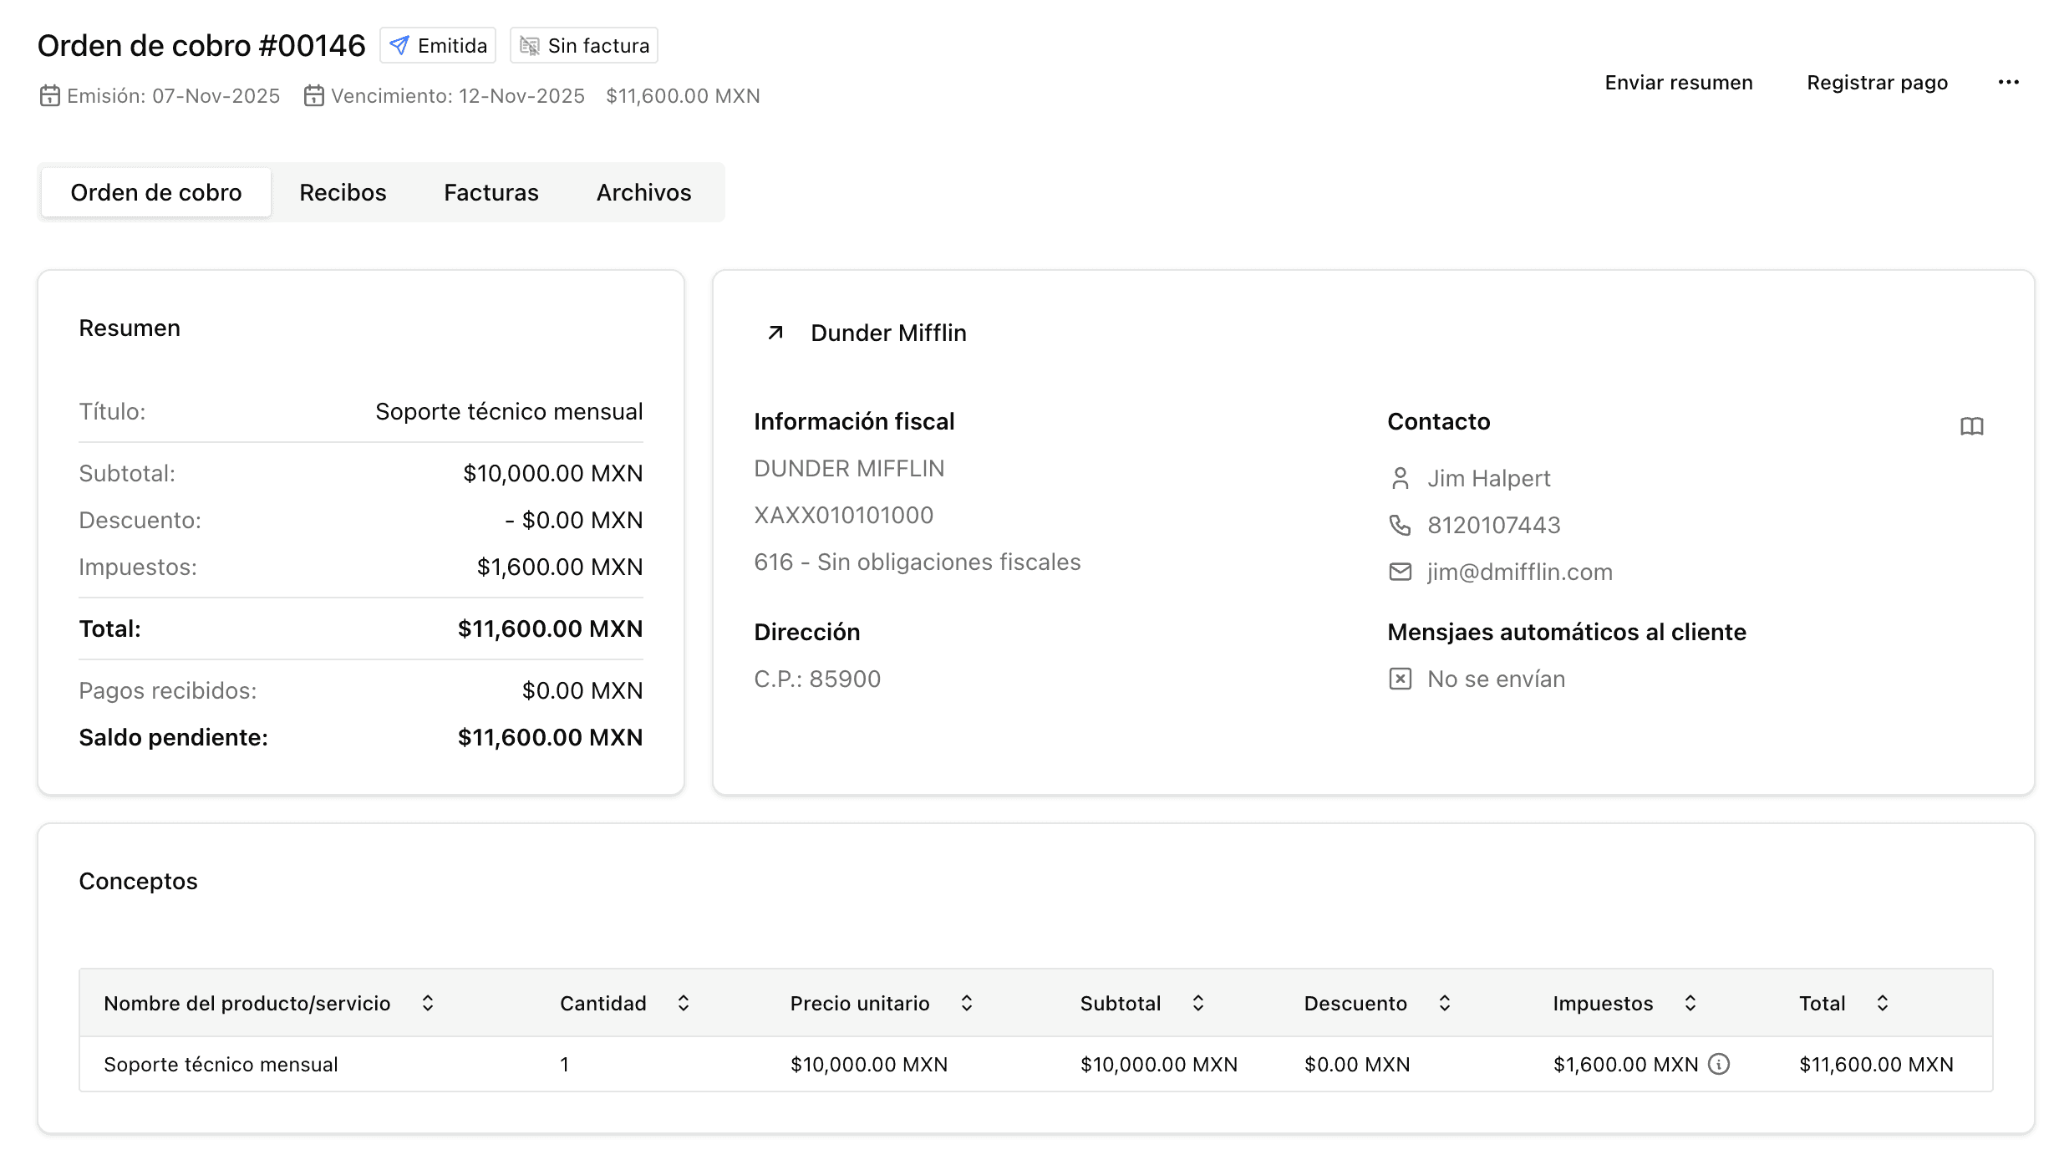Click the Sin factura invoice icon
The width and height of the screenshot is (2064, 1155).
[529, 45]
